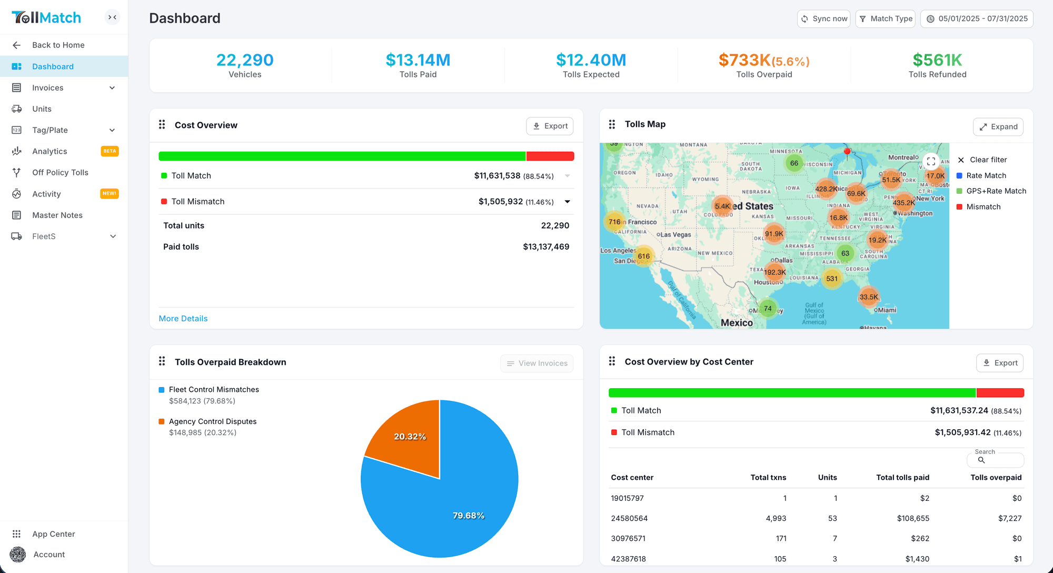
Task: Collapse the sidebar with the arrows icon
Action: [112, 17]
